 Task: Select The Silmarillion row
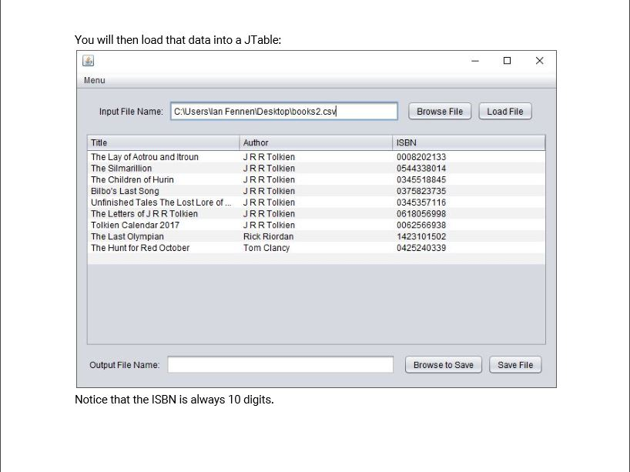(154, 168)
